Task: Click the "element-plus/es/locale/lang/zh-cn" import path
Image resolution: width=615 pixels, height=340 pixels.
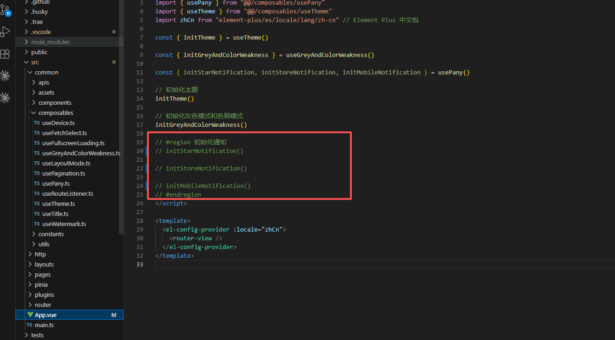Action: tap(277, 20)
